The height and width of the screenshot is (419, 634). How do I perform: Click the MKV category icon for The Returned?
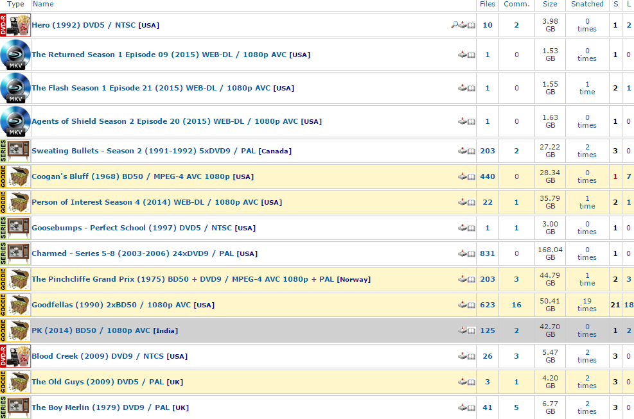(x=15, y=55)
